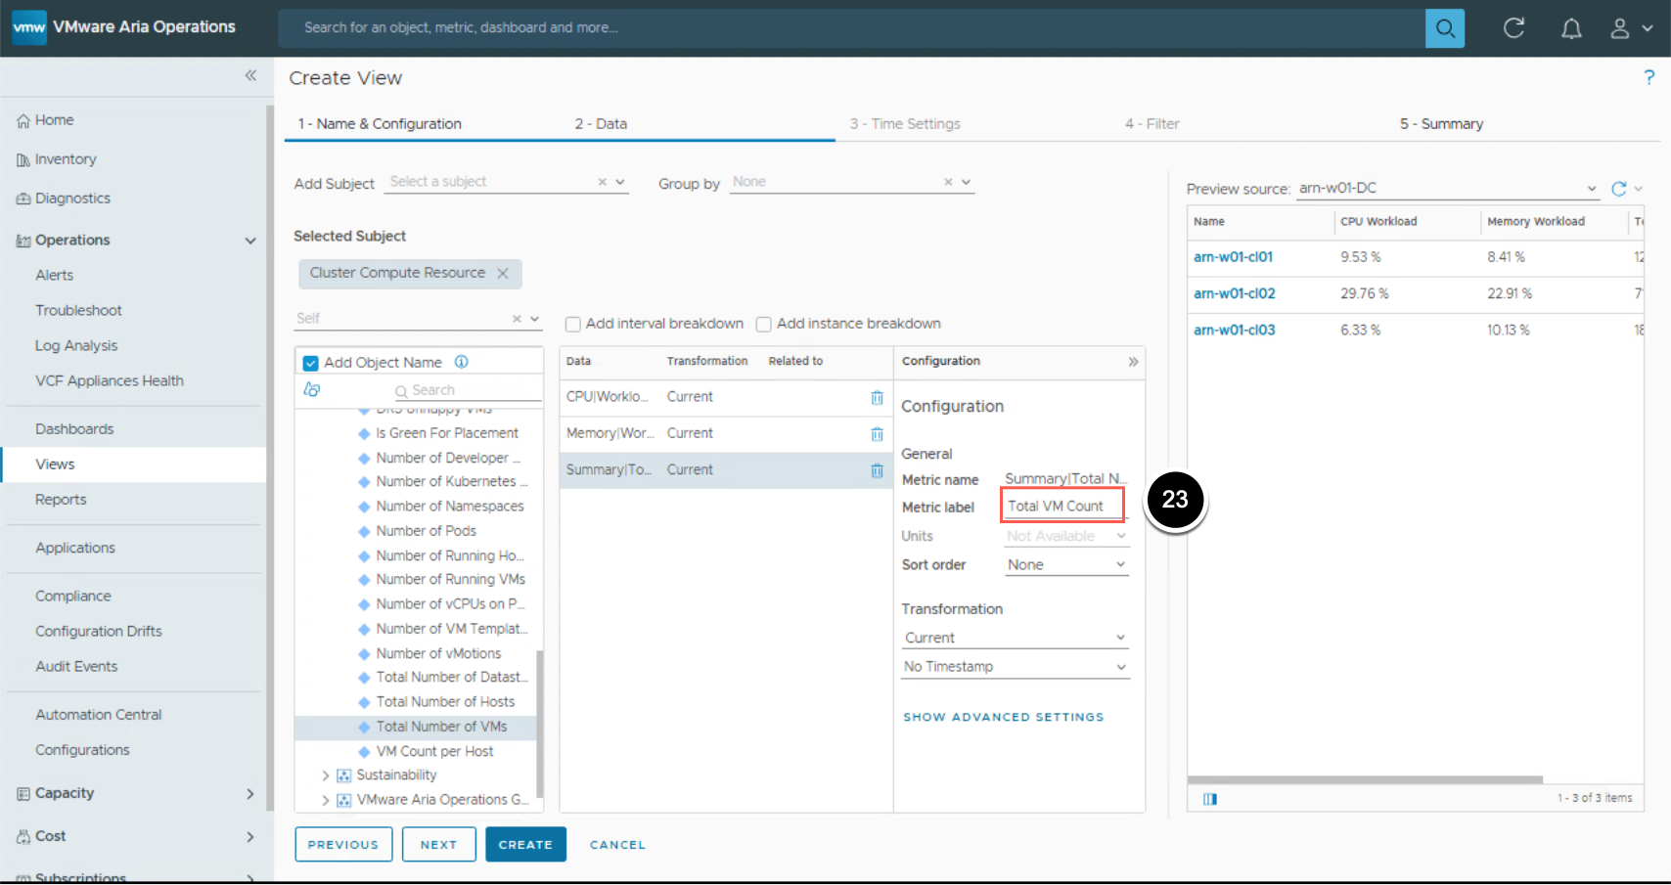Click the refresh icon in top bar
1671x885 pixels.
pos(1513,28)
